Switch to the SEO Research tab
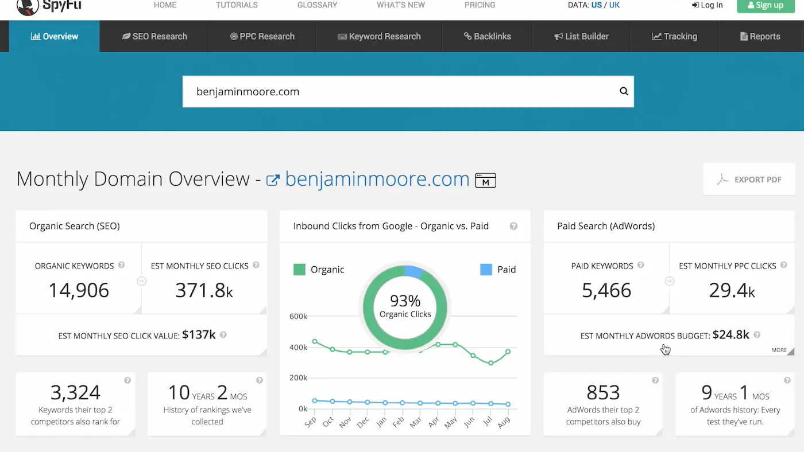804x452 pixels. (x=153, y=36)
